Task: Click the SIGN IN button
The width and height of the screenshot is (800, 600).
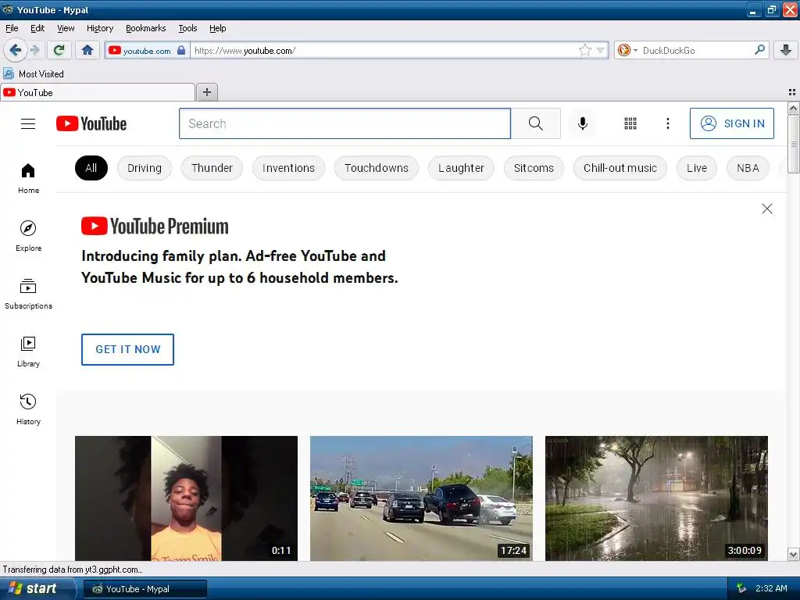Action: (731, 123)
